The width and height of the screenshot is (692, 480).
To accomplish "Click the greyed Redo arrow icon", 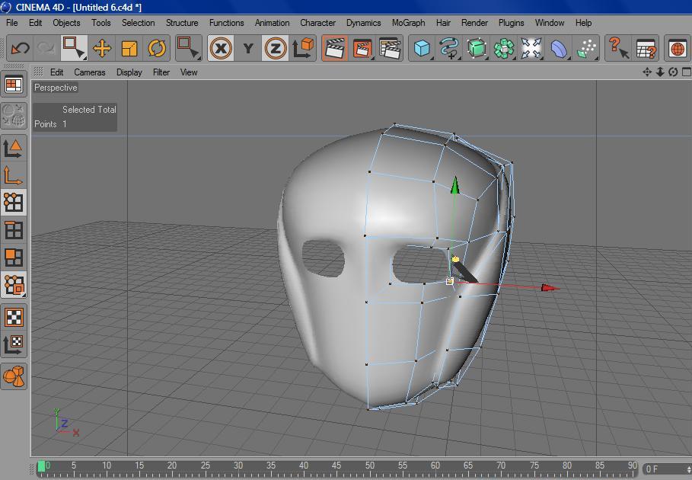I will pos(46,48).
